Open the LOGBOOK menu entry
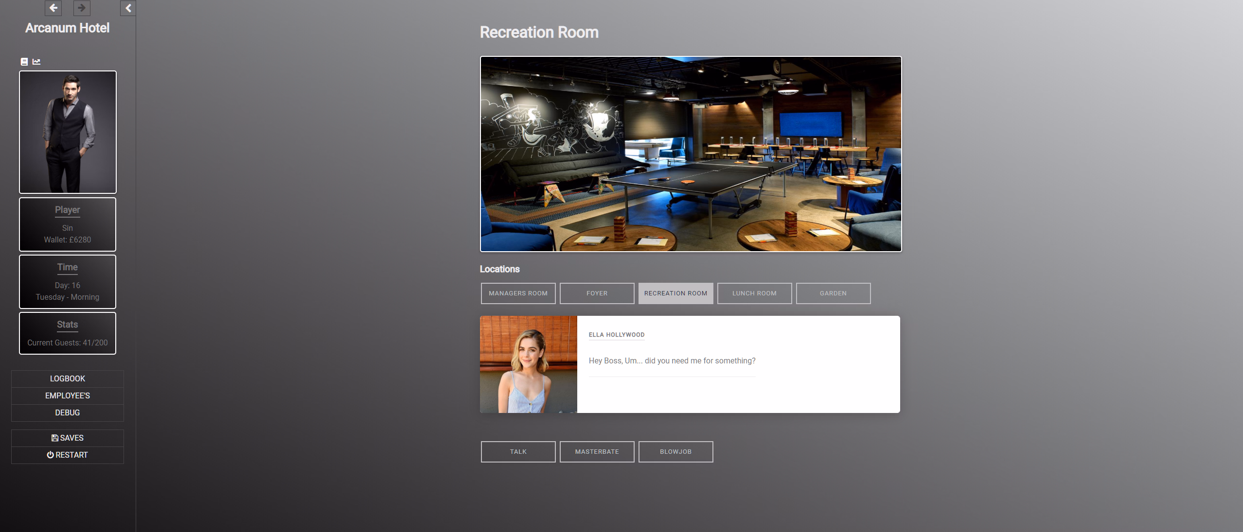Screen dimensions: 1243x532 click(x=68, y=378)
